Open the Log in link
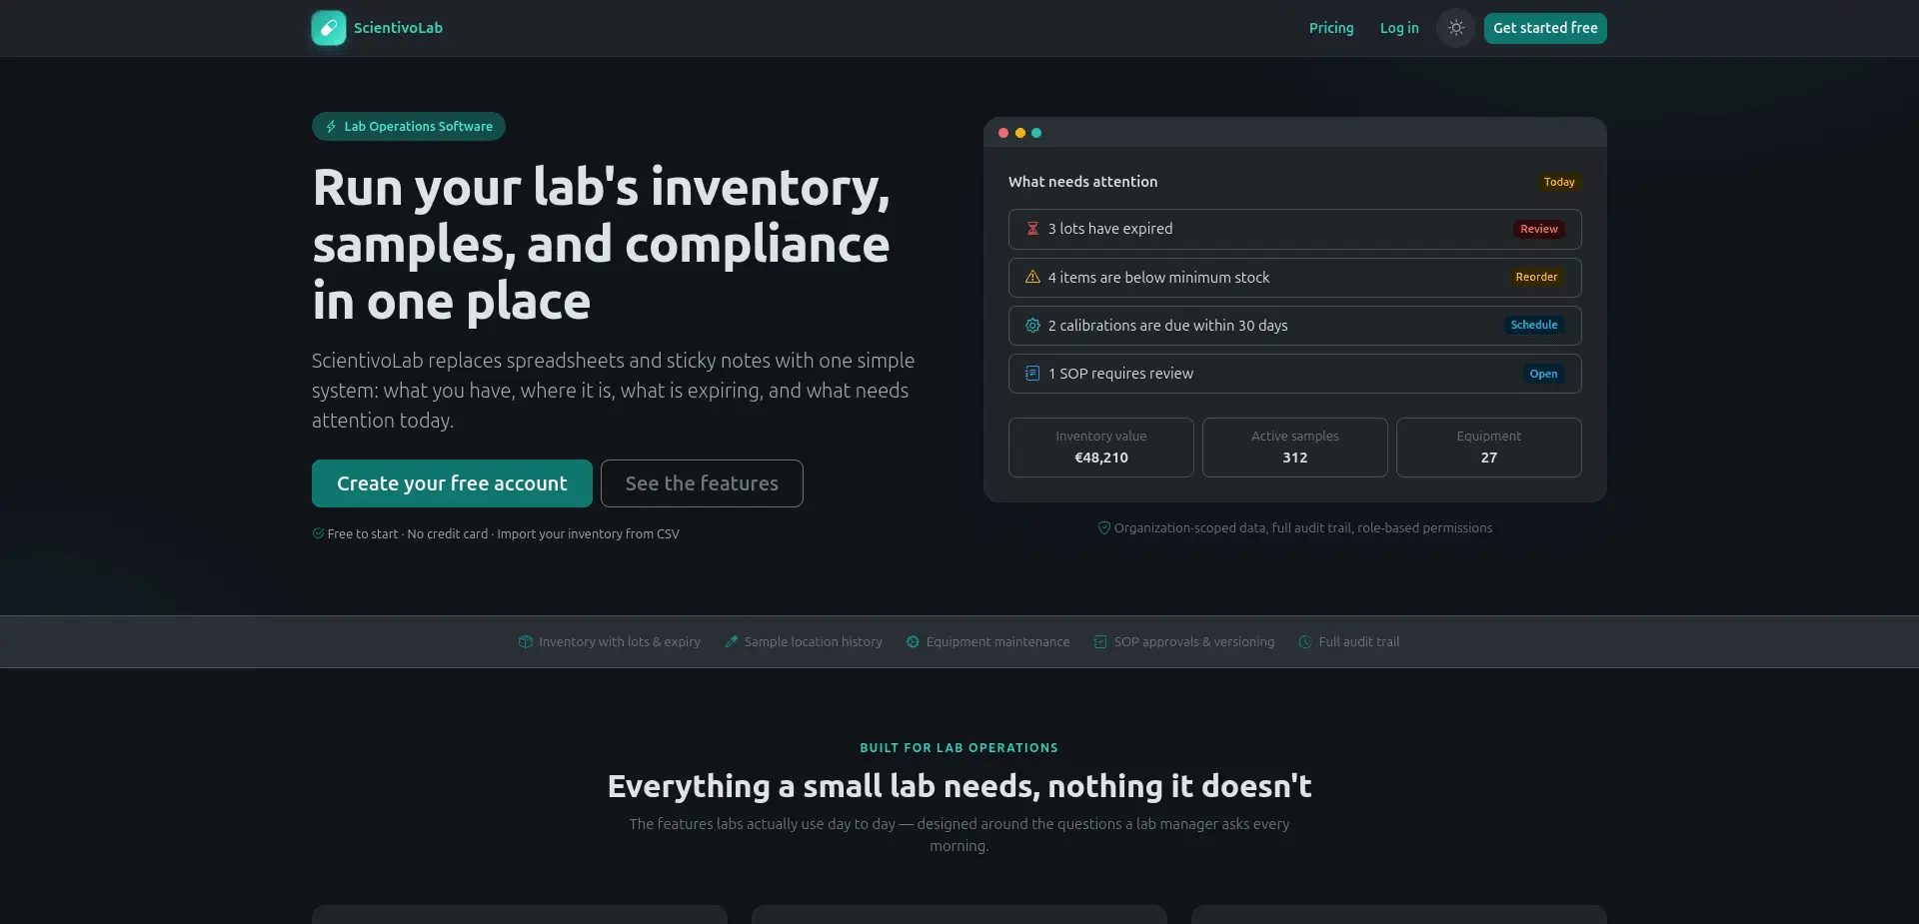Viewport: 1919px width, 924px height. click(x=1399, y=28)
